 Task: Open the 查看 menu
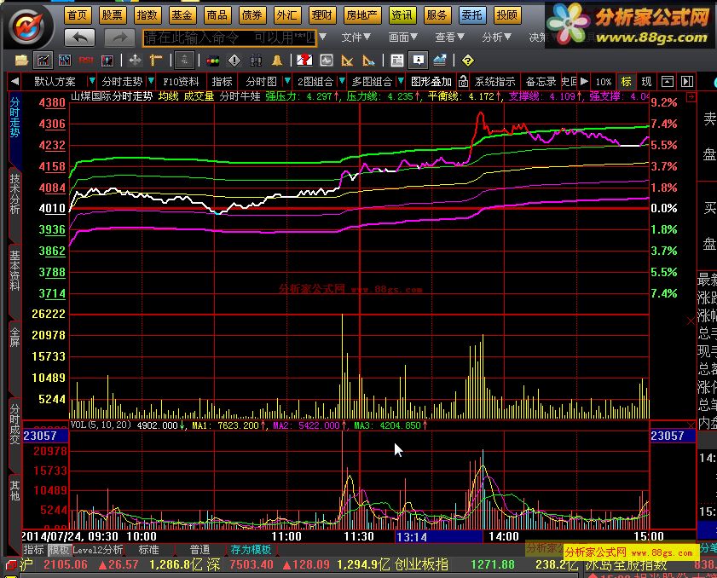coord(449,37)
